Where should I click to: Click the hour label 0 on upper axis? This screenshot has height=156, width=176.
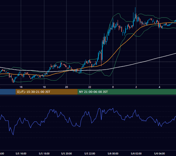click(113, 87)
